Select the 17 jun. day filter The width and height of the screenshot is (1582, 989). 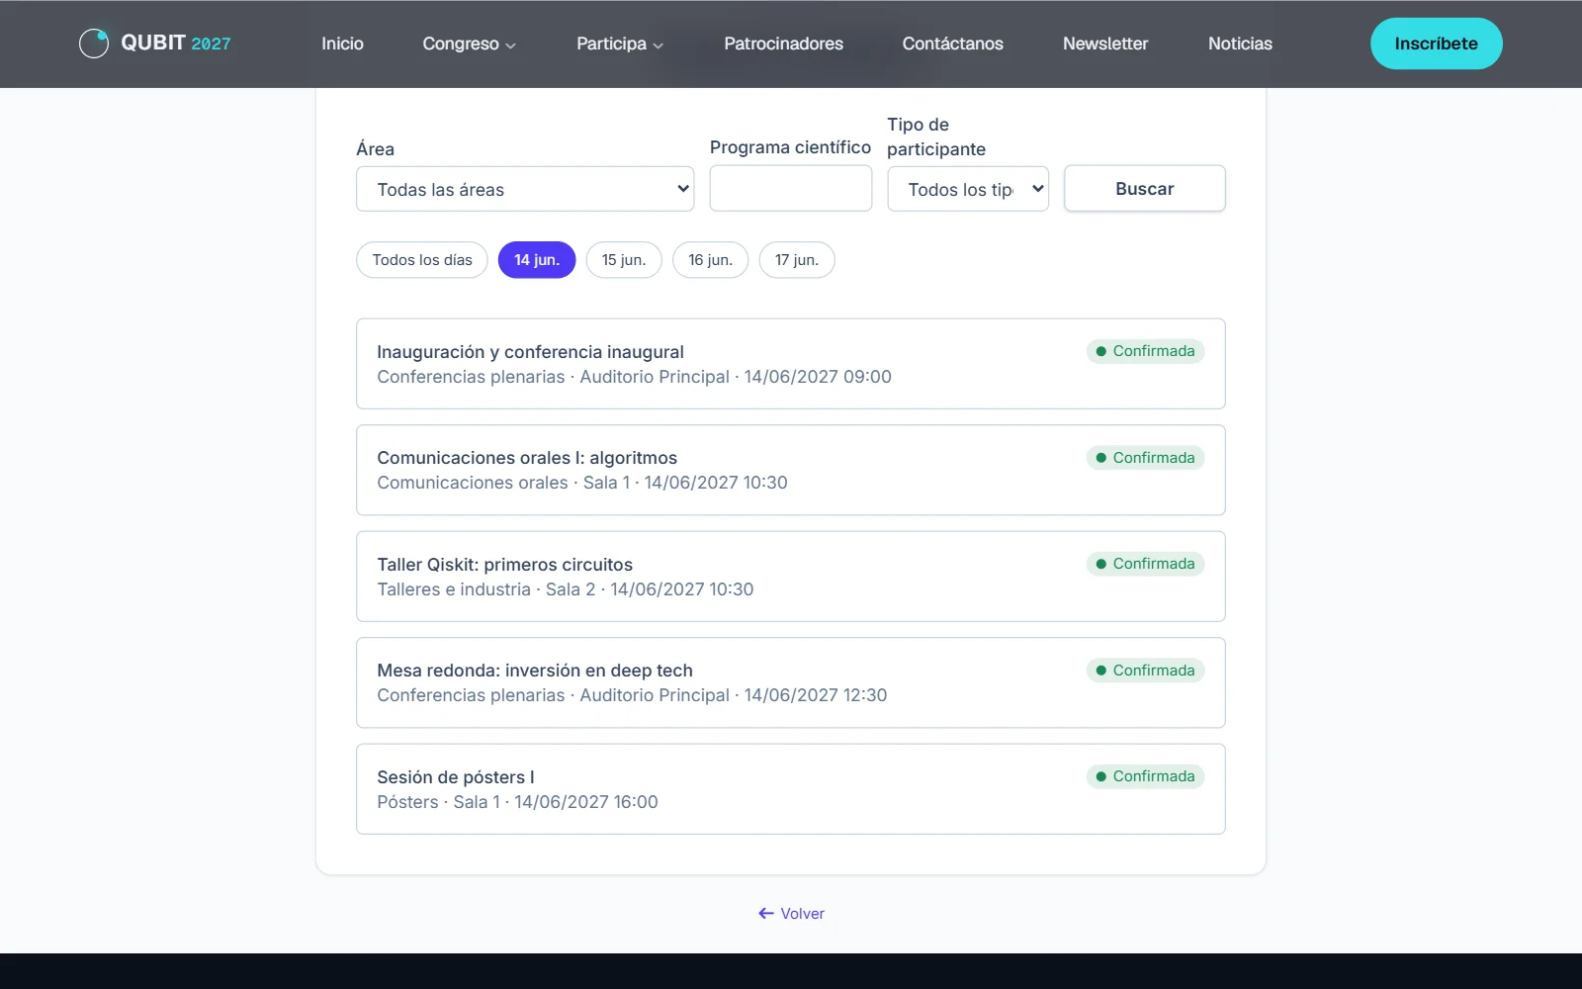[x=797, y=260]
